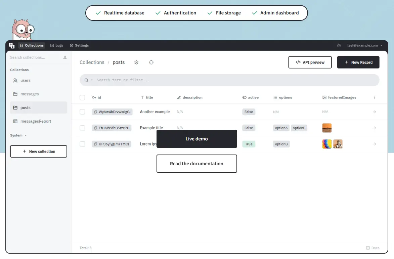Open the Collections tab
Screen dimensions: 394x259
coord(32,45)
